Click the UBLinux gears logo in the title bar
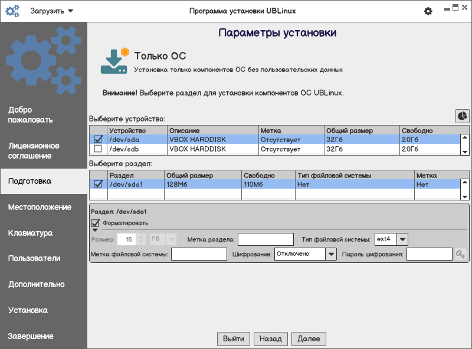Viewport: 472px width, 349px height. pyautogui.click(x=12, y=11)
